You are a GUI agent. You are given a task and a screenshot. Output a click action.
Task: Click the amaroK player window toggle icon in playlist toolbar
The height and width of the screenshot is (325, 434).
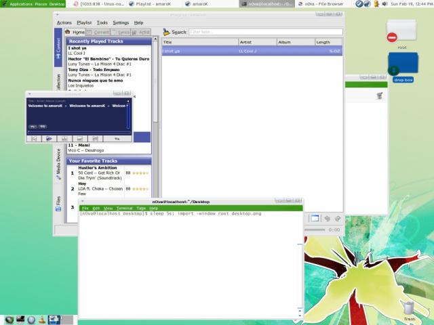[x=315, y=218]
